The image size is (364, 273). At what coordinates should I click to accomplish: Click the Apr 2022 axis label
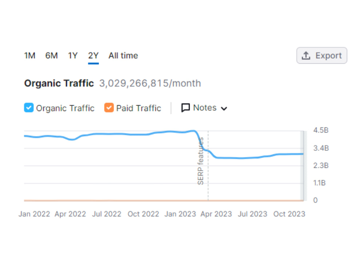70,214
